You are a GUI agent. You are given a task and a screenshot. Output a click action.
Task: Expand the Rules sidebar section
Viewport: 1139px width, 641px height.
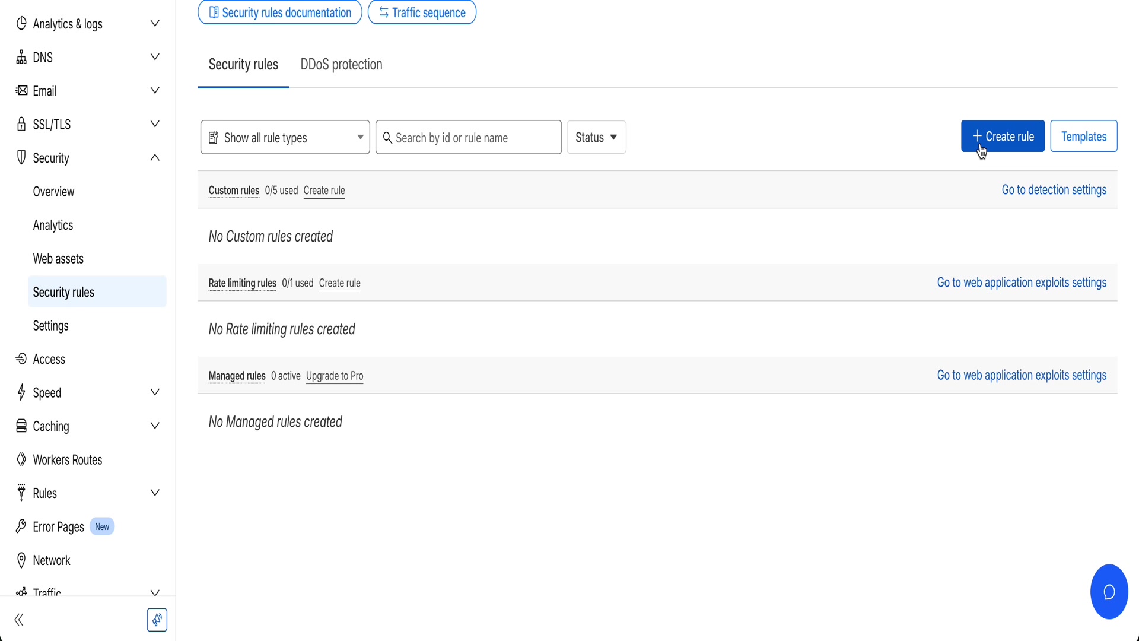155,493
